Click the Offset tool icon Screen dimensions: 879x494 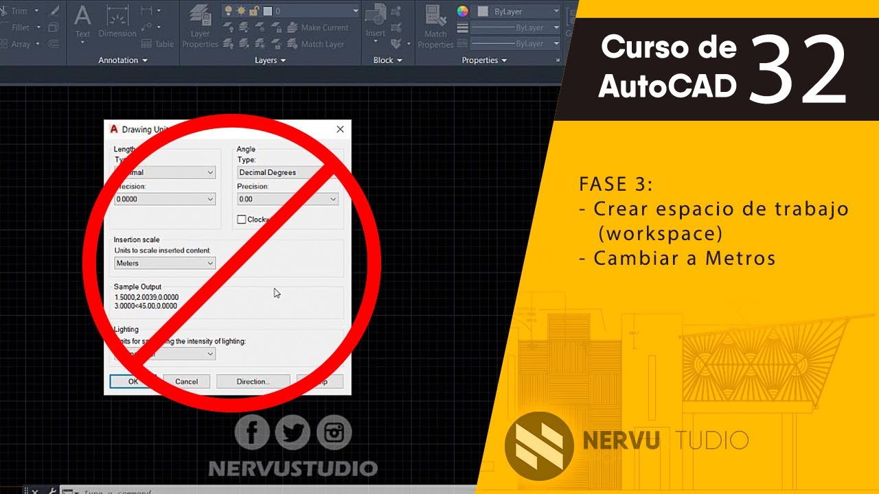54,44
